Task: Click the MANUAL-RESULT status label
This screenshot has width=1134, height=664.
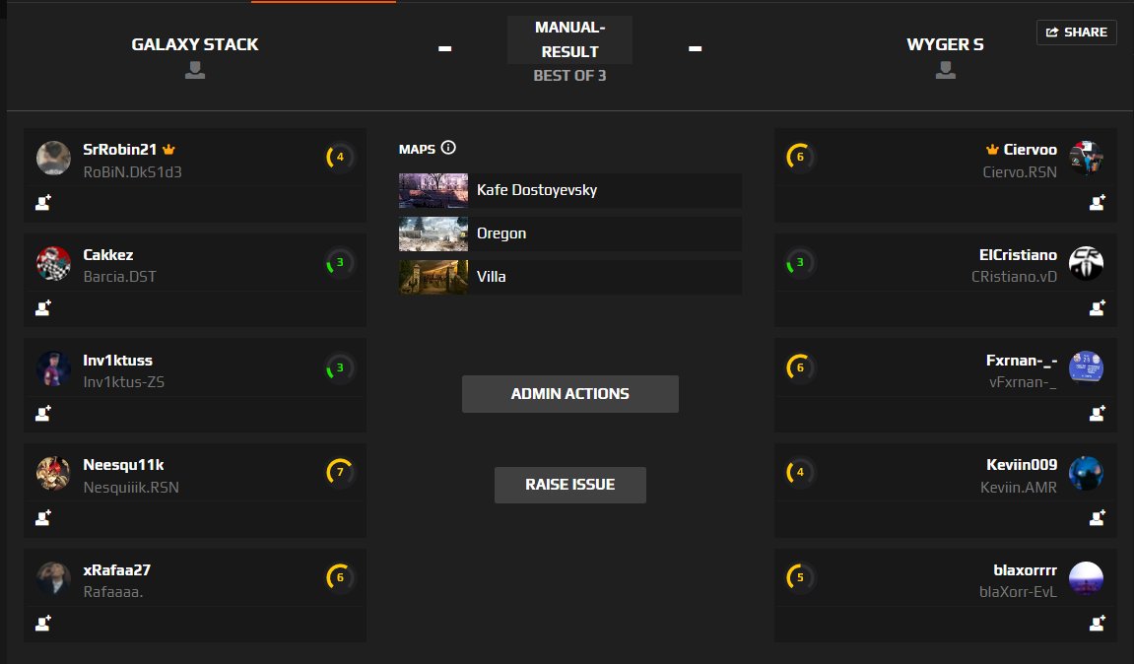Action: (x=569, y=39)
